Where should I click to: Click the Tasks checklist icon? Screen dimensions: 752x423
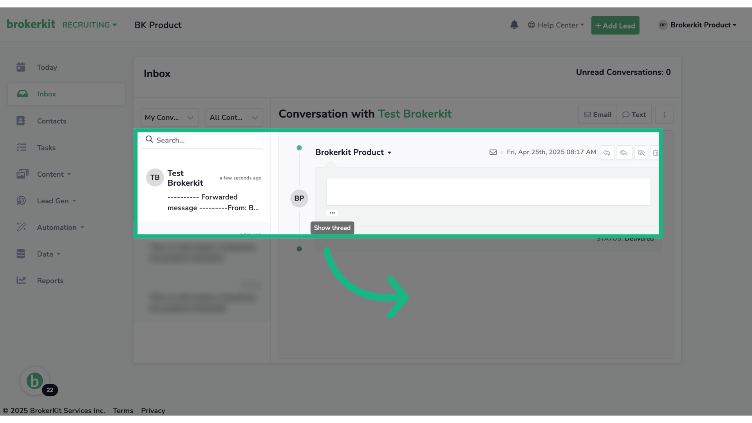point(21,147)
